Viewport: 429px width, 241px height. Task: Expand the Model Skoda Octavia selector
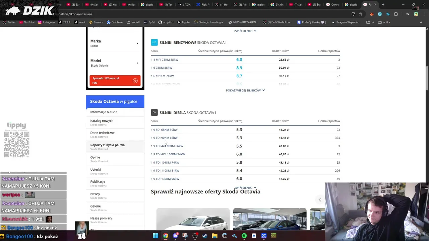click(x=115, y=63)
